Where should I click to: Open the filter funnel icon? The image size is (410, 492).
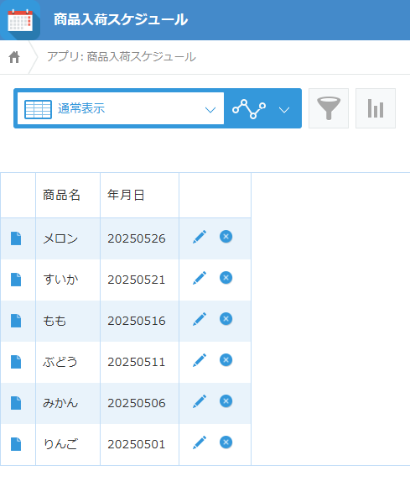(x=329, y=108)
